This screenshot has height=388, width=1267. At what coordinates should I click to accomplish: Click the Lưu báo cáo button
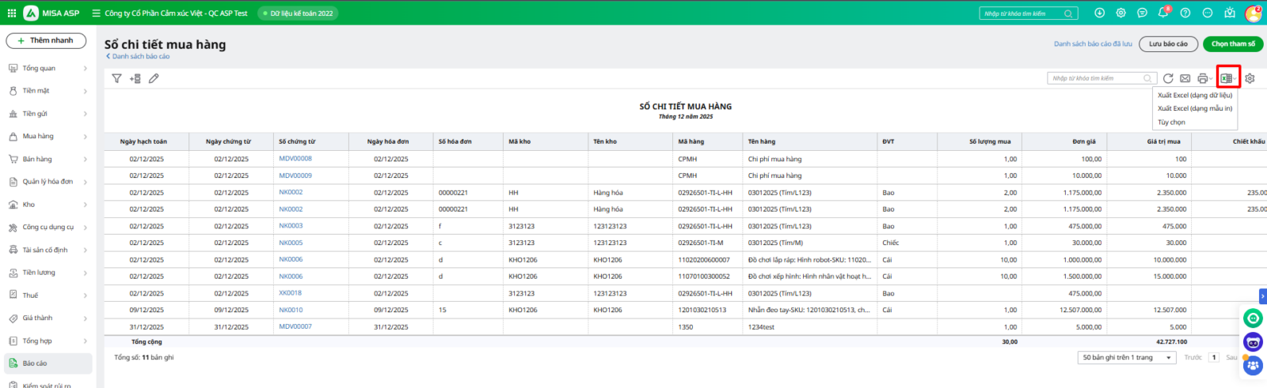[1168, 44]
